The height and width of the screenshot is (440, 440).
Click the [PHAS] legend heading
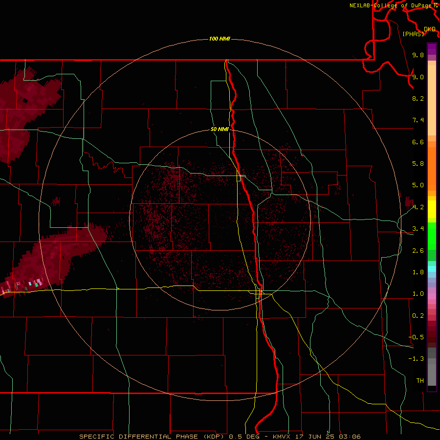(x=413, y=34)
